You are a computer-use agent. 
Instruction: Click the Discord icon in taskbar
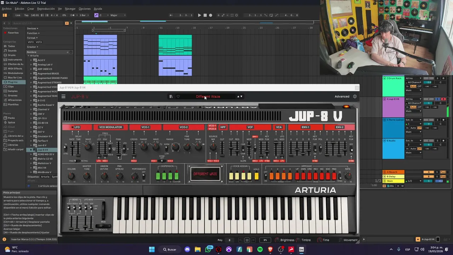[187, 249]
